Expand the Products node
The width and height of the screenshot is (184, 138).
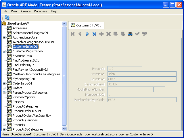4,125
